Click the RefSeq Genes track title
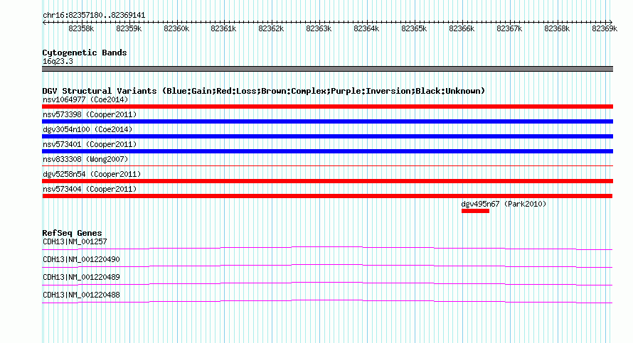 click(72, 233)
